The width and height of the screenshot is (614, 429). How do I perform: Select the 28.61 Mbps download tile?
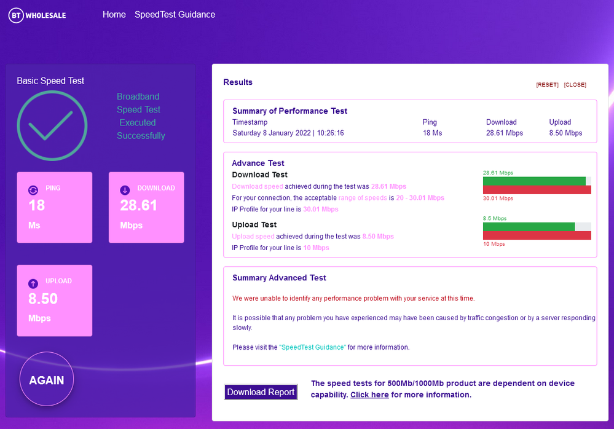[146, 207]
